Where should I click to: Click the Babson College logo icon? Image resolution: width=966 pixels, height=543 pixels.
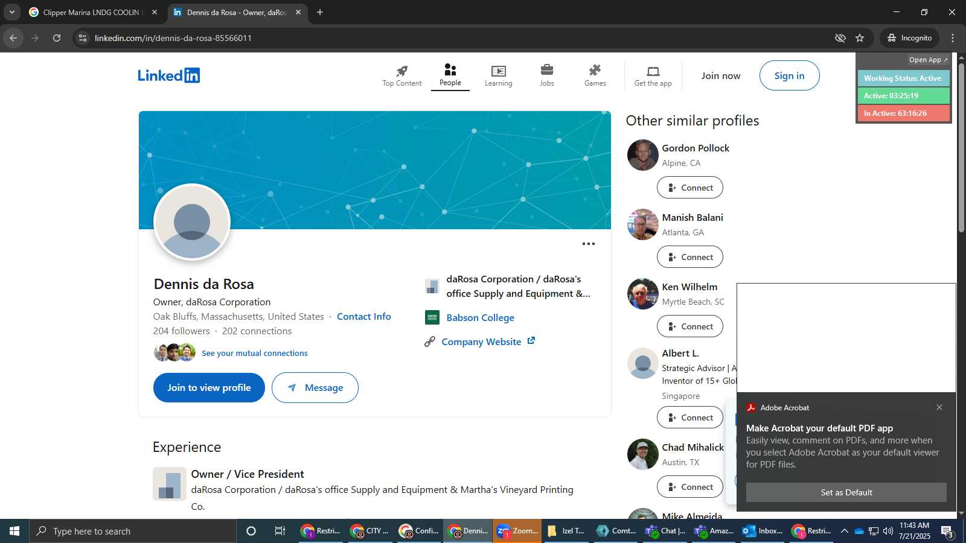click(432, 317)
